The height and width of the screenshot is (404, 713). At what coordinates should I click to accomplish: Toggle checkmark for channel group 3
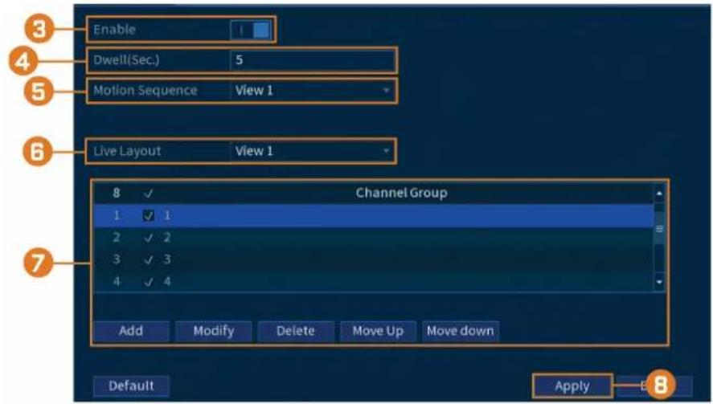click(x=148, y=260)
